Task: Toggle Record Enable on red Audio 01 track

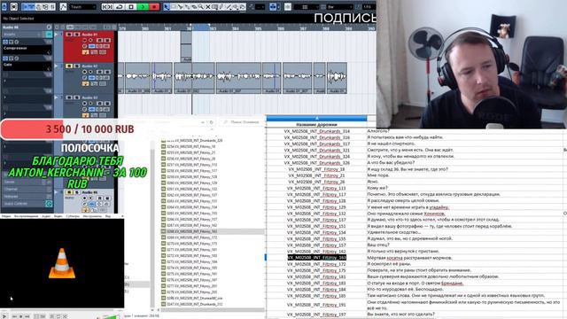Action: (85, 41)
